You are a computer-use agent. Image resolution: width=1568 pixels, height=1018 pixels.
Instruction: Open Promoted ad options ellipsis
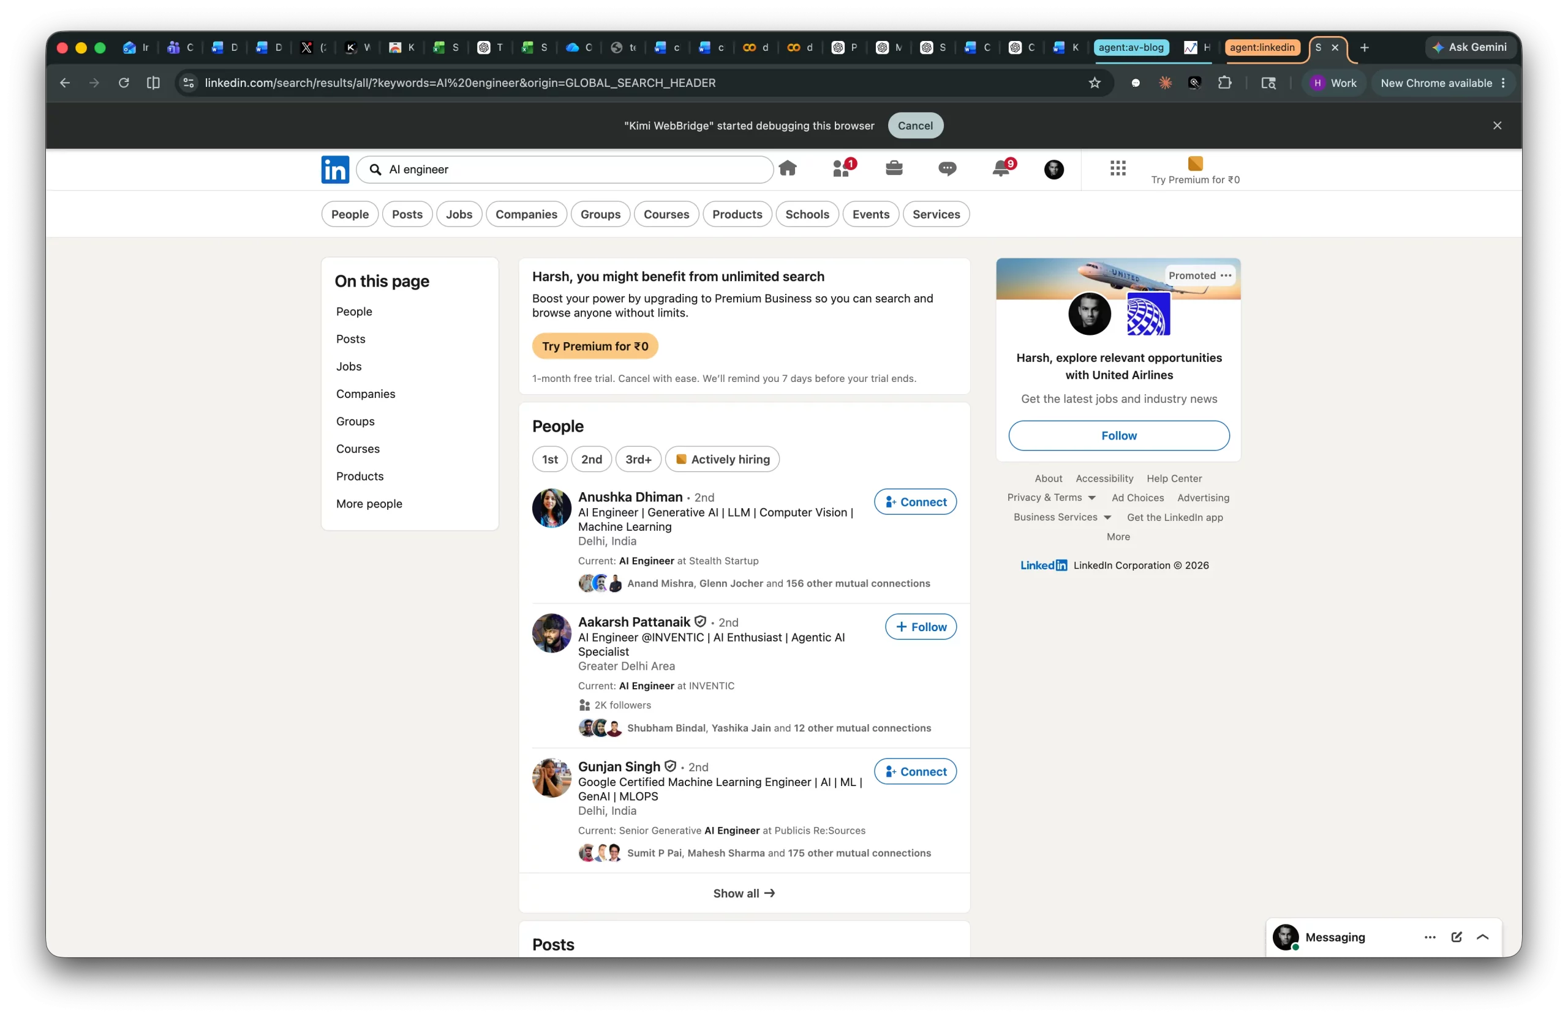point(1226,275)
